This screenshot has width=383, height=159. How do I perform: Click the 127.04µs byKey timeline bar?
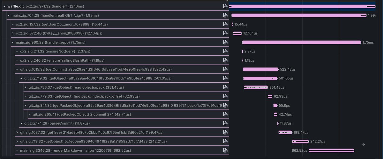[x=237, y=33]
